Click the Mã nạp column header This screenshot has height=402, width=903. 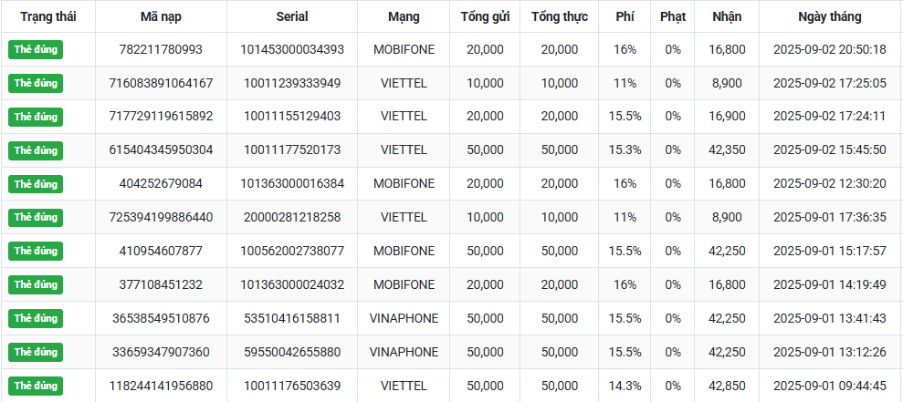coord(161,16)
